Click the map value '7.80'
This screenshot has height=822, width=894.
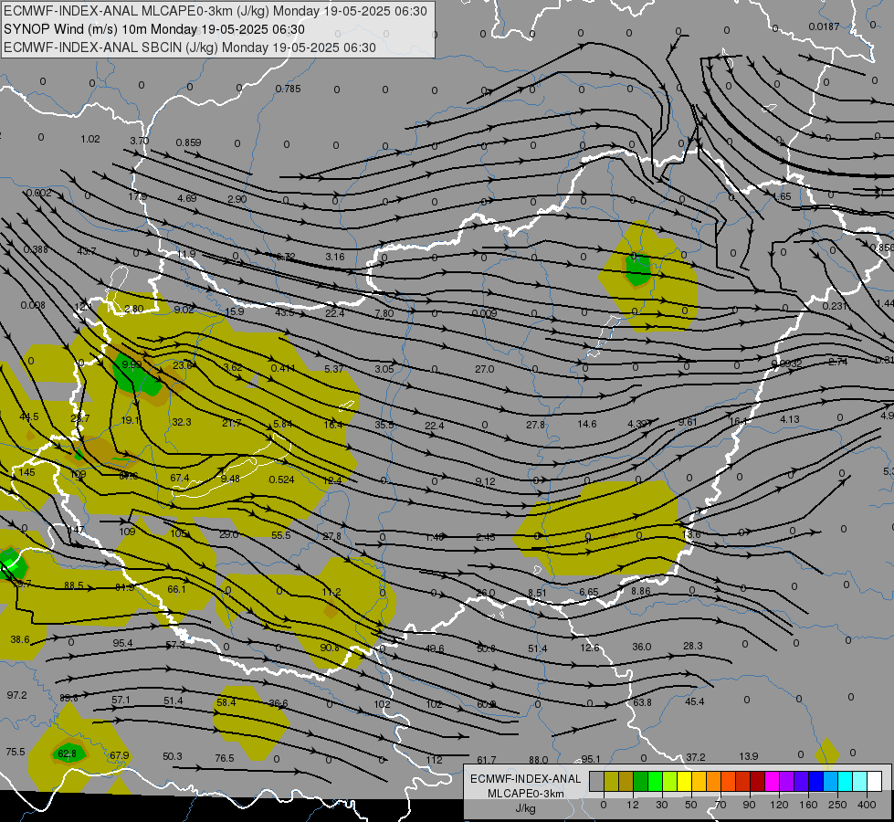(384, 313)
